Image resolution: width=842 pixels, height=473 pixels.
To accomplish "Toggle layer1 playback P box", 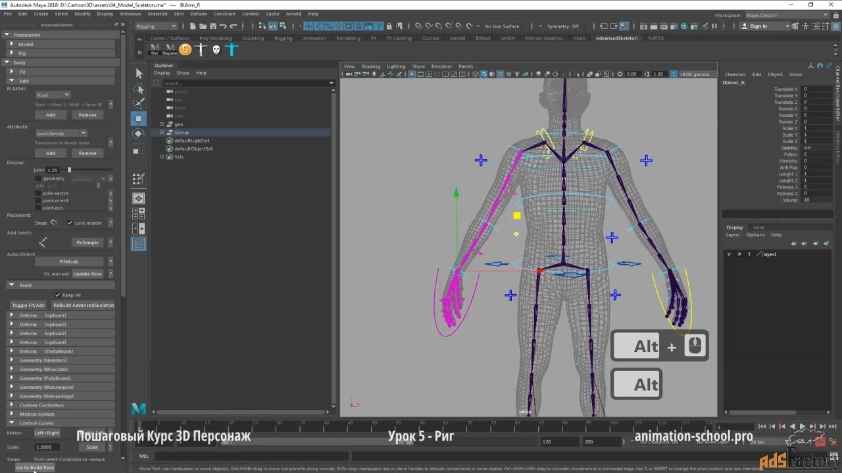I will (739, 254).
